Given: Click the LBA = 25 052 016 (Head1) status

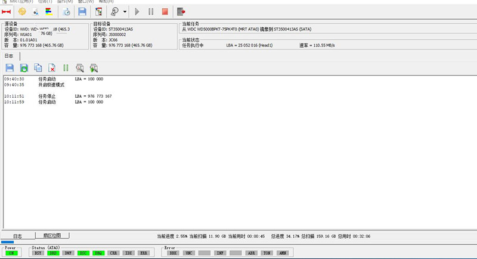Looking at the screenshot, I should (x=249, y=45).
